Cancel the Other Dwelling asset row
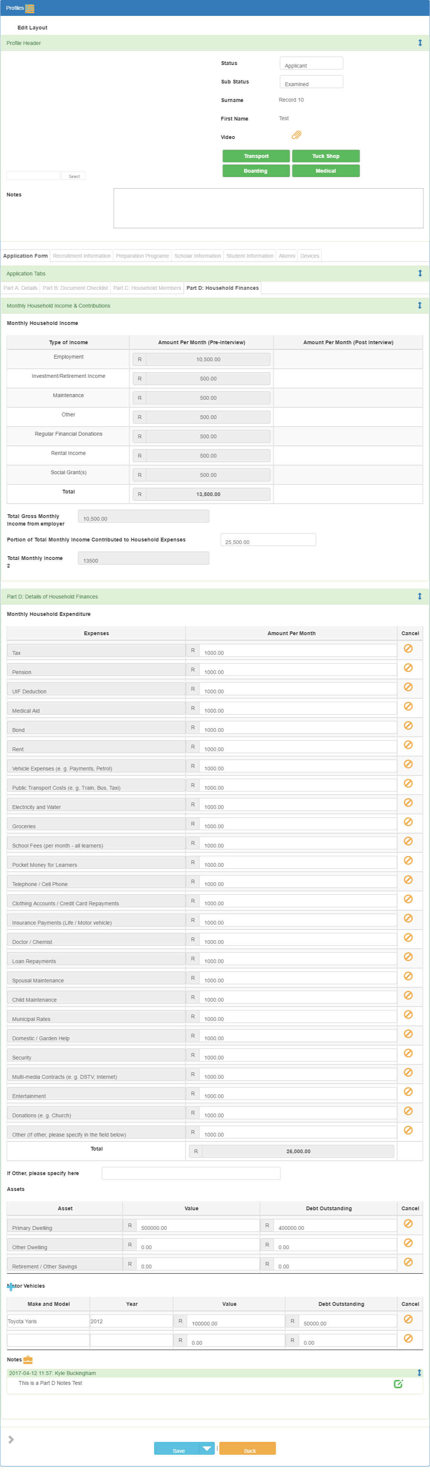The height and width of the screenshot is (1474, 430). (408, 1243)
